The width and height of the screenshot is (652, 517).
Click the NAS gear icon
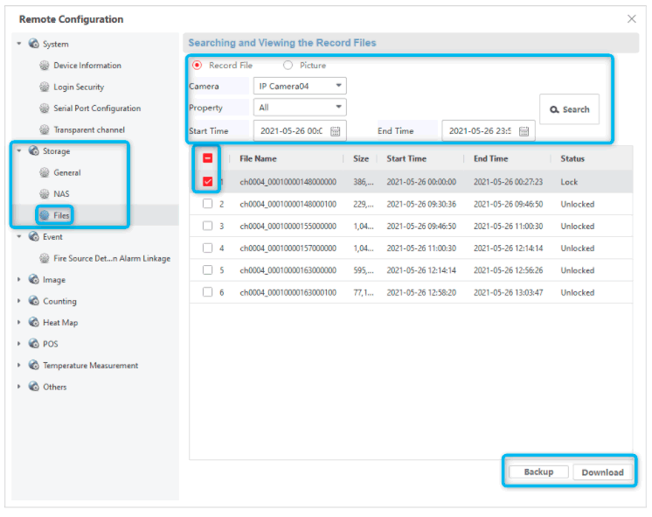[x=45, y=193]
